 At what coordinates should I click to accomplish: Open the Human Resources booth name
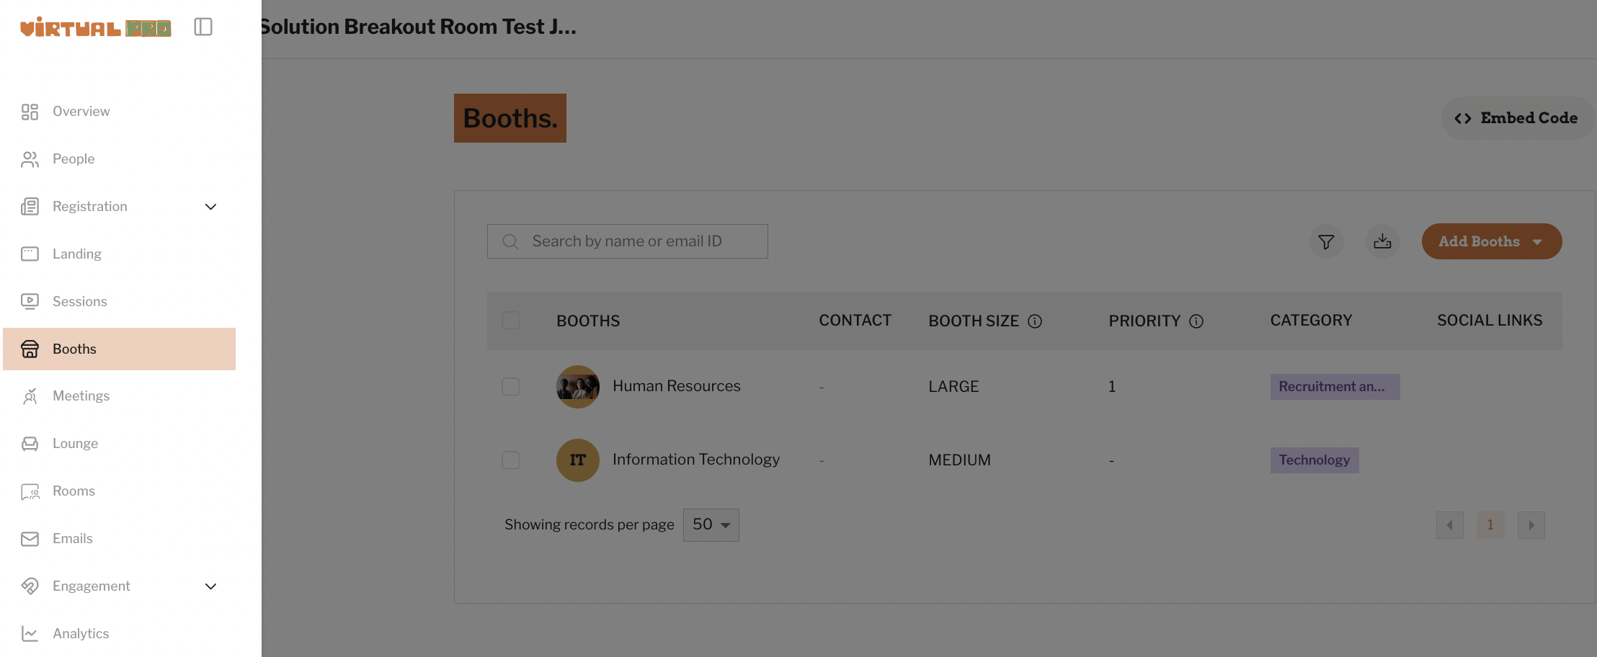click(x=677, y=386)
